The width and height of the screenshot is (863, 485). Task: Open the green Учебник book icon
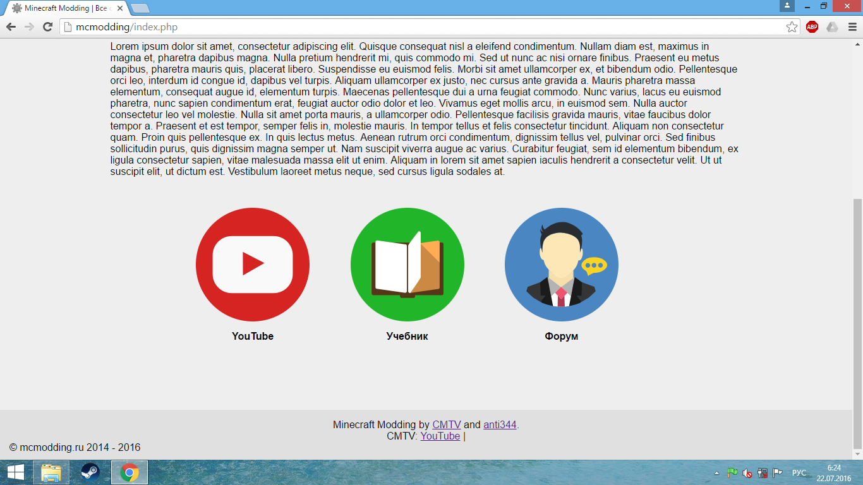click(407, 265)
